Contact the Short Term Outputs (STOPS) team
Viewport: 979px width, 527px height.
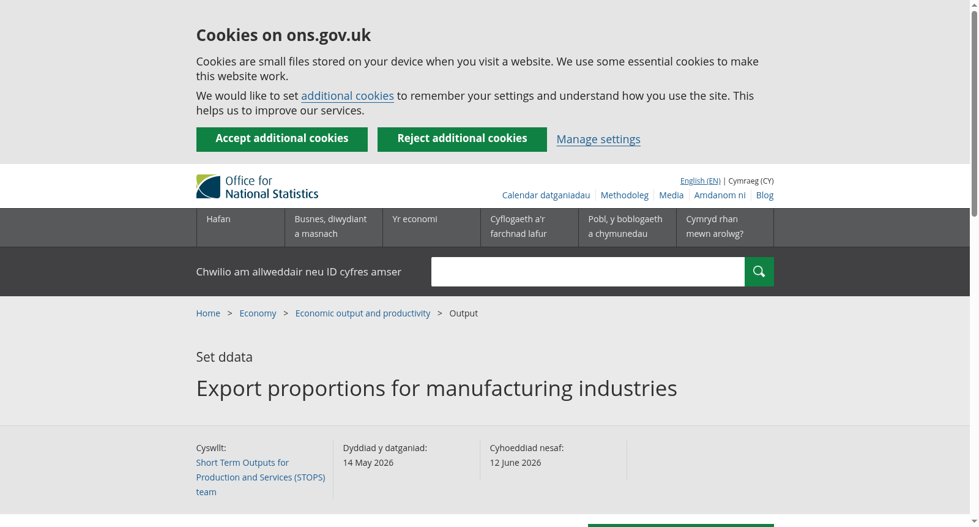261,477
